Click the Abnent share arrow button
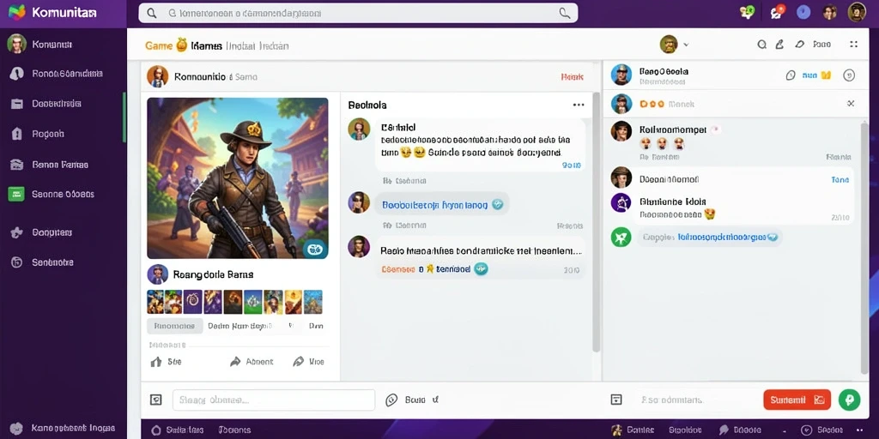The height and width of the screenshot is (439, 879). (x=252, y=362)
